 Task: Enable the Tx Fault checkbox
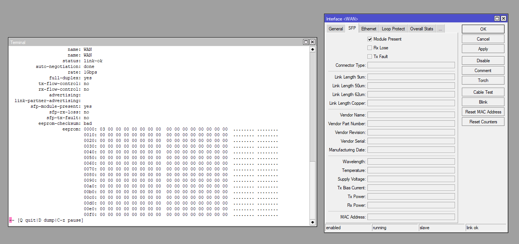tap(369, 56)
